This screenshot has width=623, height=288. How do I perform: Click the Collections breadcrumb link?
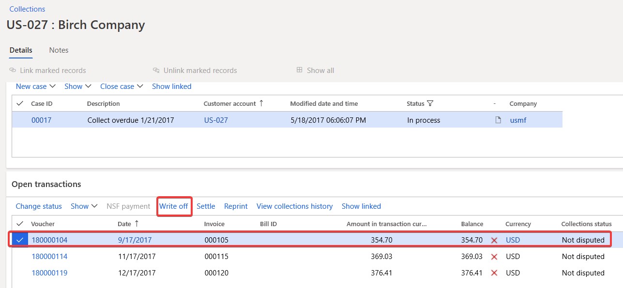[x=27, y=9]
